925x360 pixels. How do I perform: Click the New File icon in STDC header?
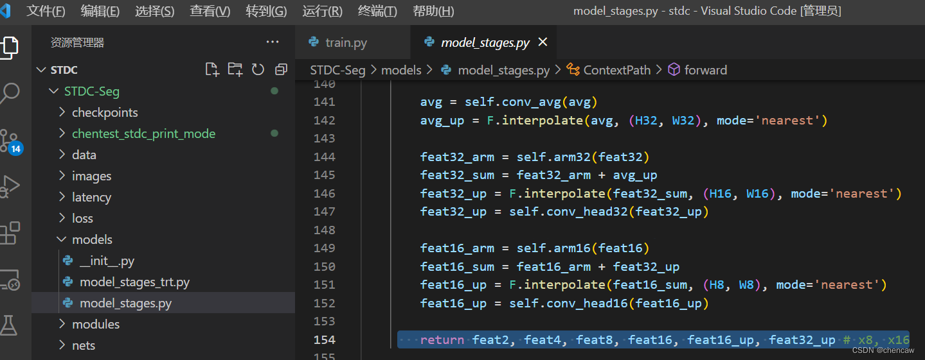coord(212,69)
